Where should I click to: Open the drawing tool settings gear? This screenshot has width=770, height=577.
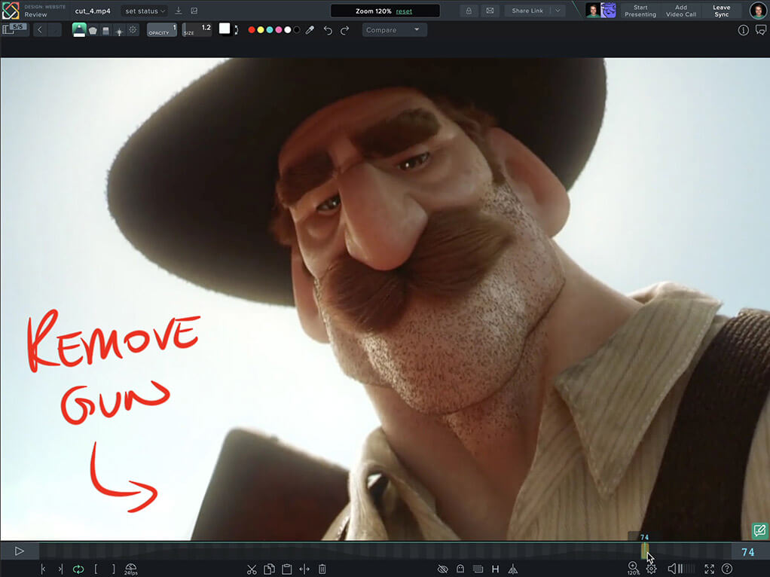(133, 30)
